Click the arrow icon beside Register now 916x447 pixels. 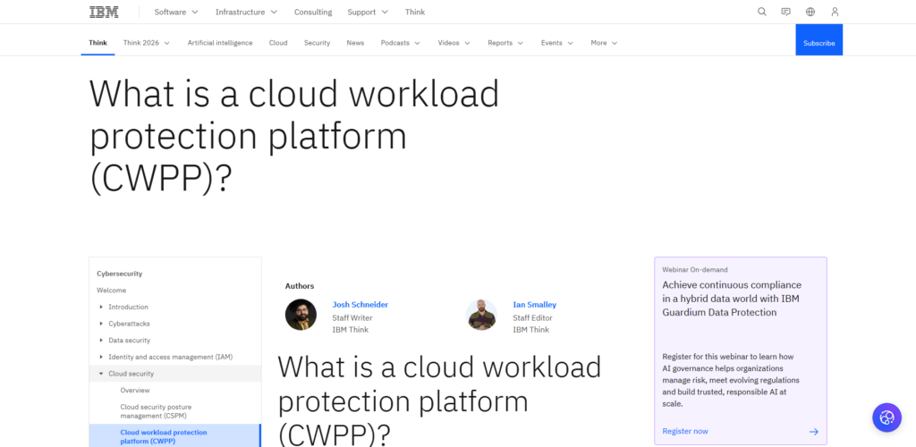click(x=814, y=432)
